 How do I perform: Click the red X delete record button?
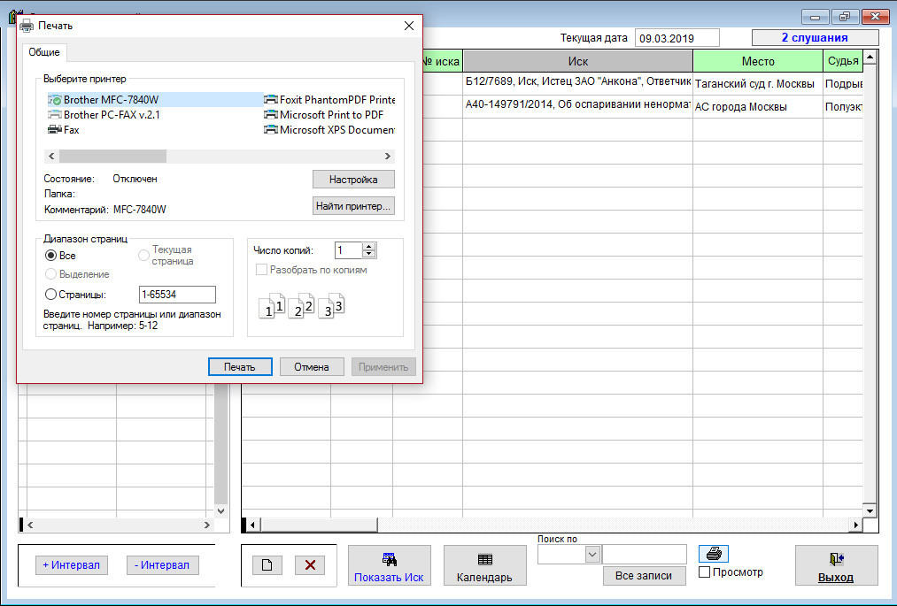[x=310, y=564]
